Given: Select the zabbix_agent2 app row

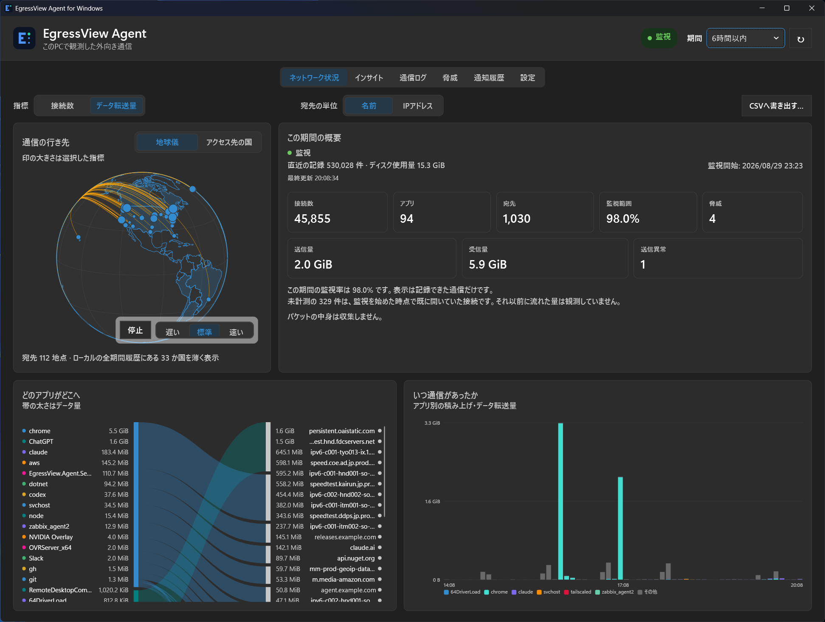Looking at the screenshot, I should [75, 526].
